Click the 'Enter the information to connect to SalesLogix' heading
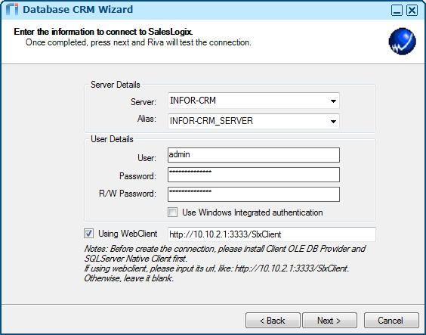 tap(103, 32)
